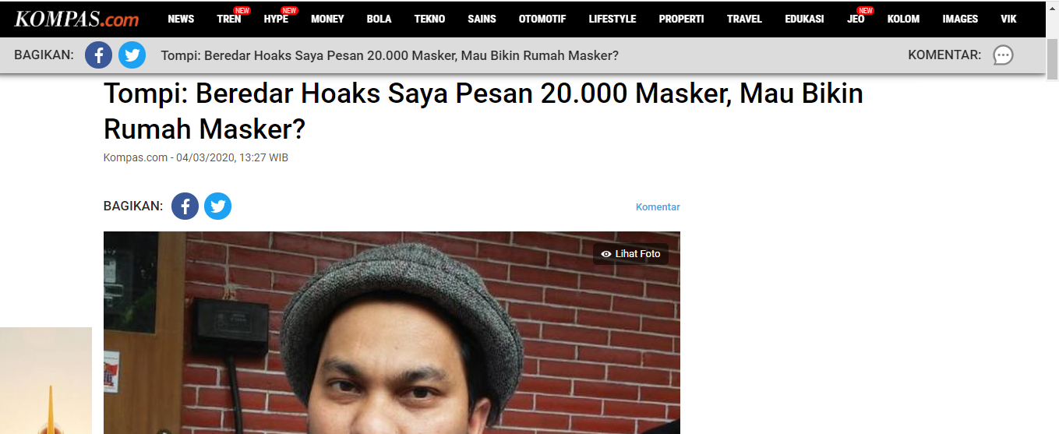Navigate to TEKNO section
This screenshot has height=434, width=1059.
click(x=430, y=19)
